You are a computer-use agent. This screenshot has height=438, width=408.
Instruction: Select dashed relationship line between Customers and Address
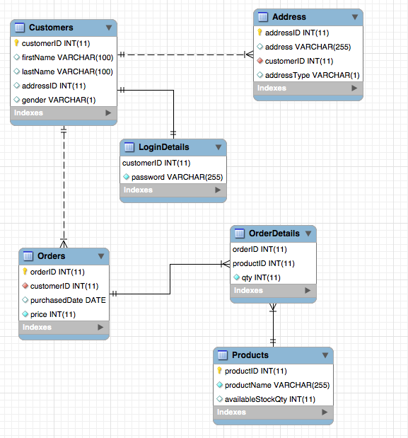(184, 54)
